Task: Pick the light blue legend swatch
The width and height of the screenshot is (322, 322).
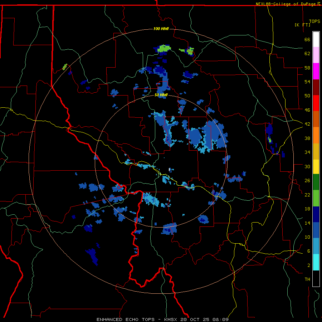Action: (316, 246)
